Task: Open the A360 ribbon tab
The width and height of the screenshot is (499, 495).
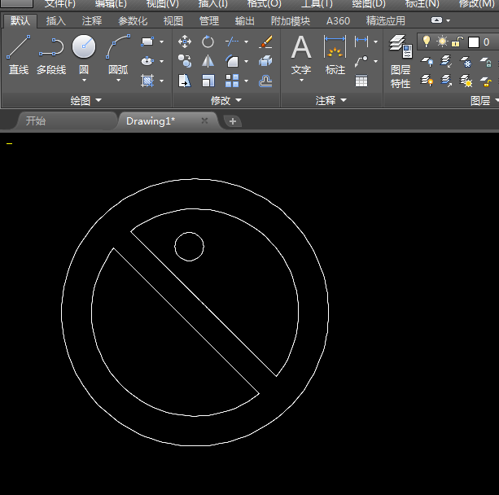Action: coord(338,21)
